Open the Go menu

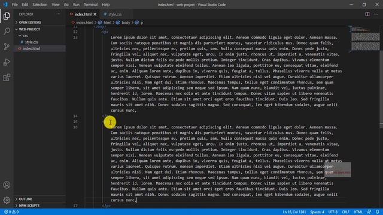pos(66,5)
